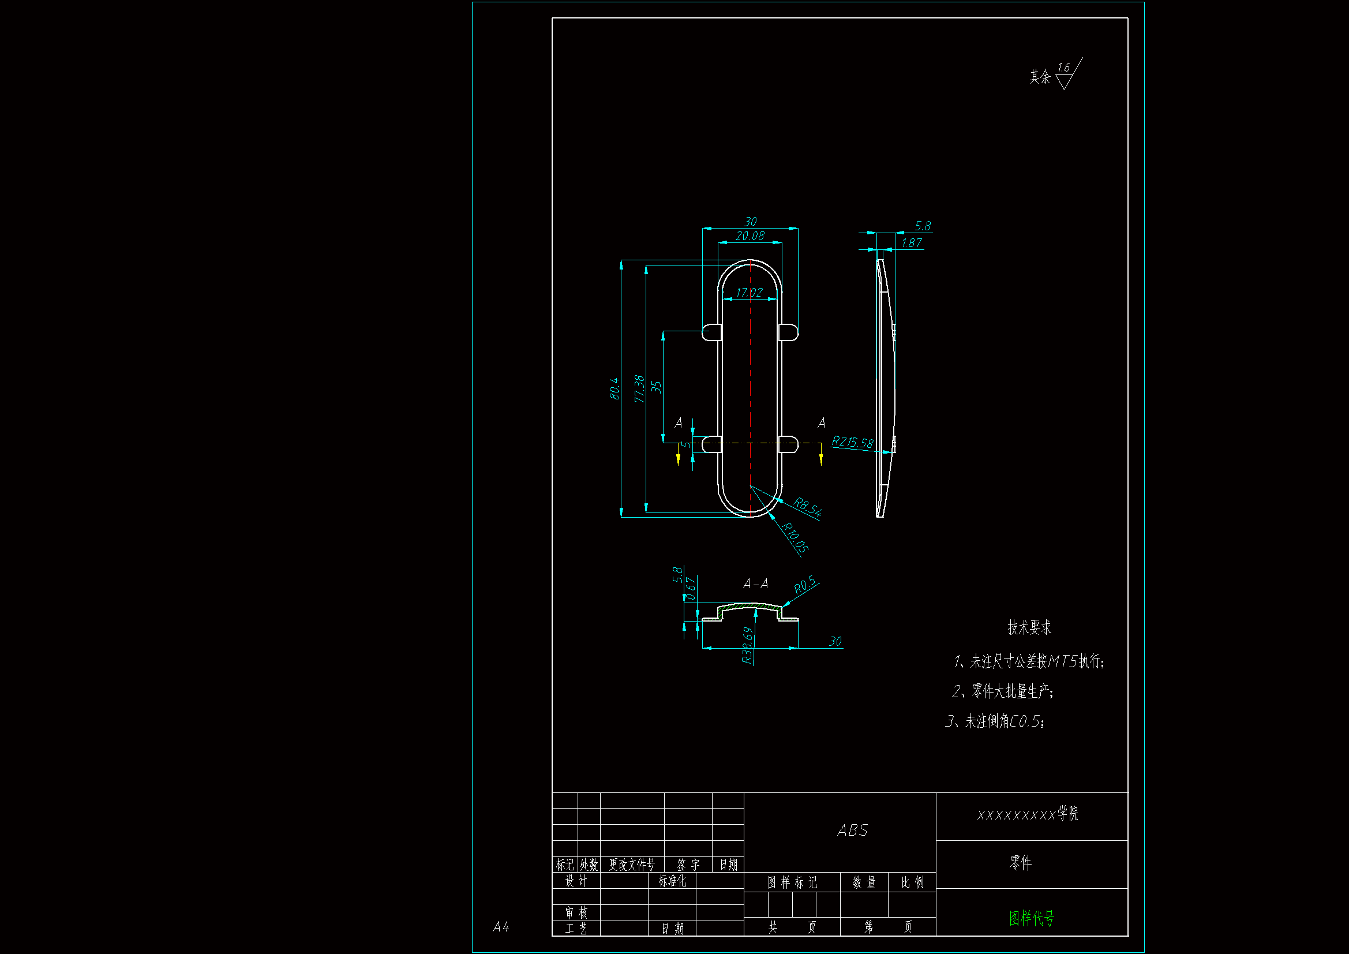Click the R215.58 radius dimension

[x=852, y=442]
